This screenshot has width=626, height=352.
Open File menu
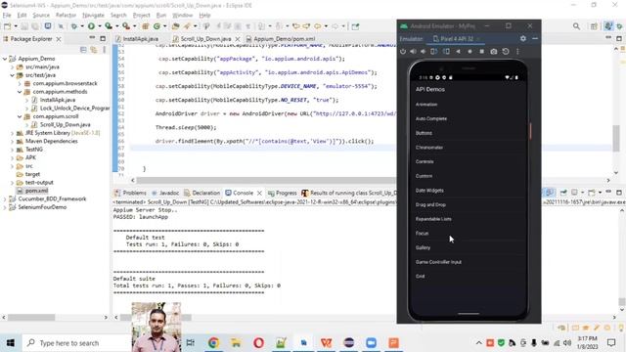pos(7,16)
